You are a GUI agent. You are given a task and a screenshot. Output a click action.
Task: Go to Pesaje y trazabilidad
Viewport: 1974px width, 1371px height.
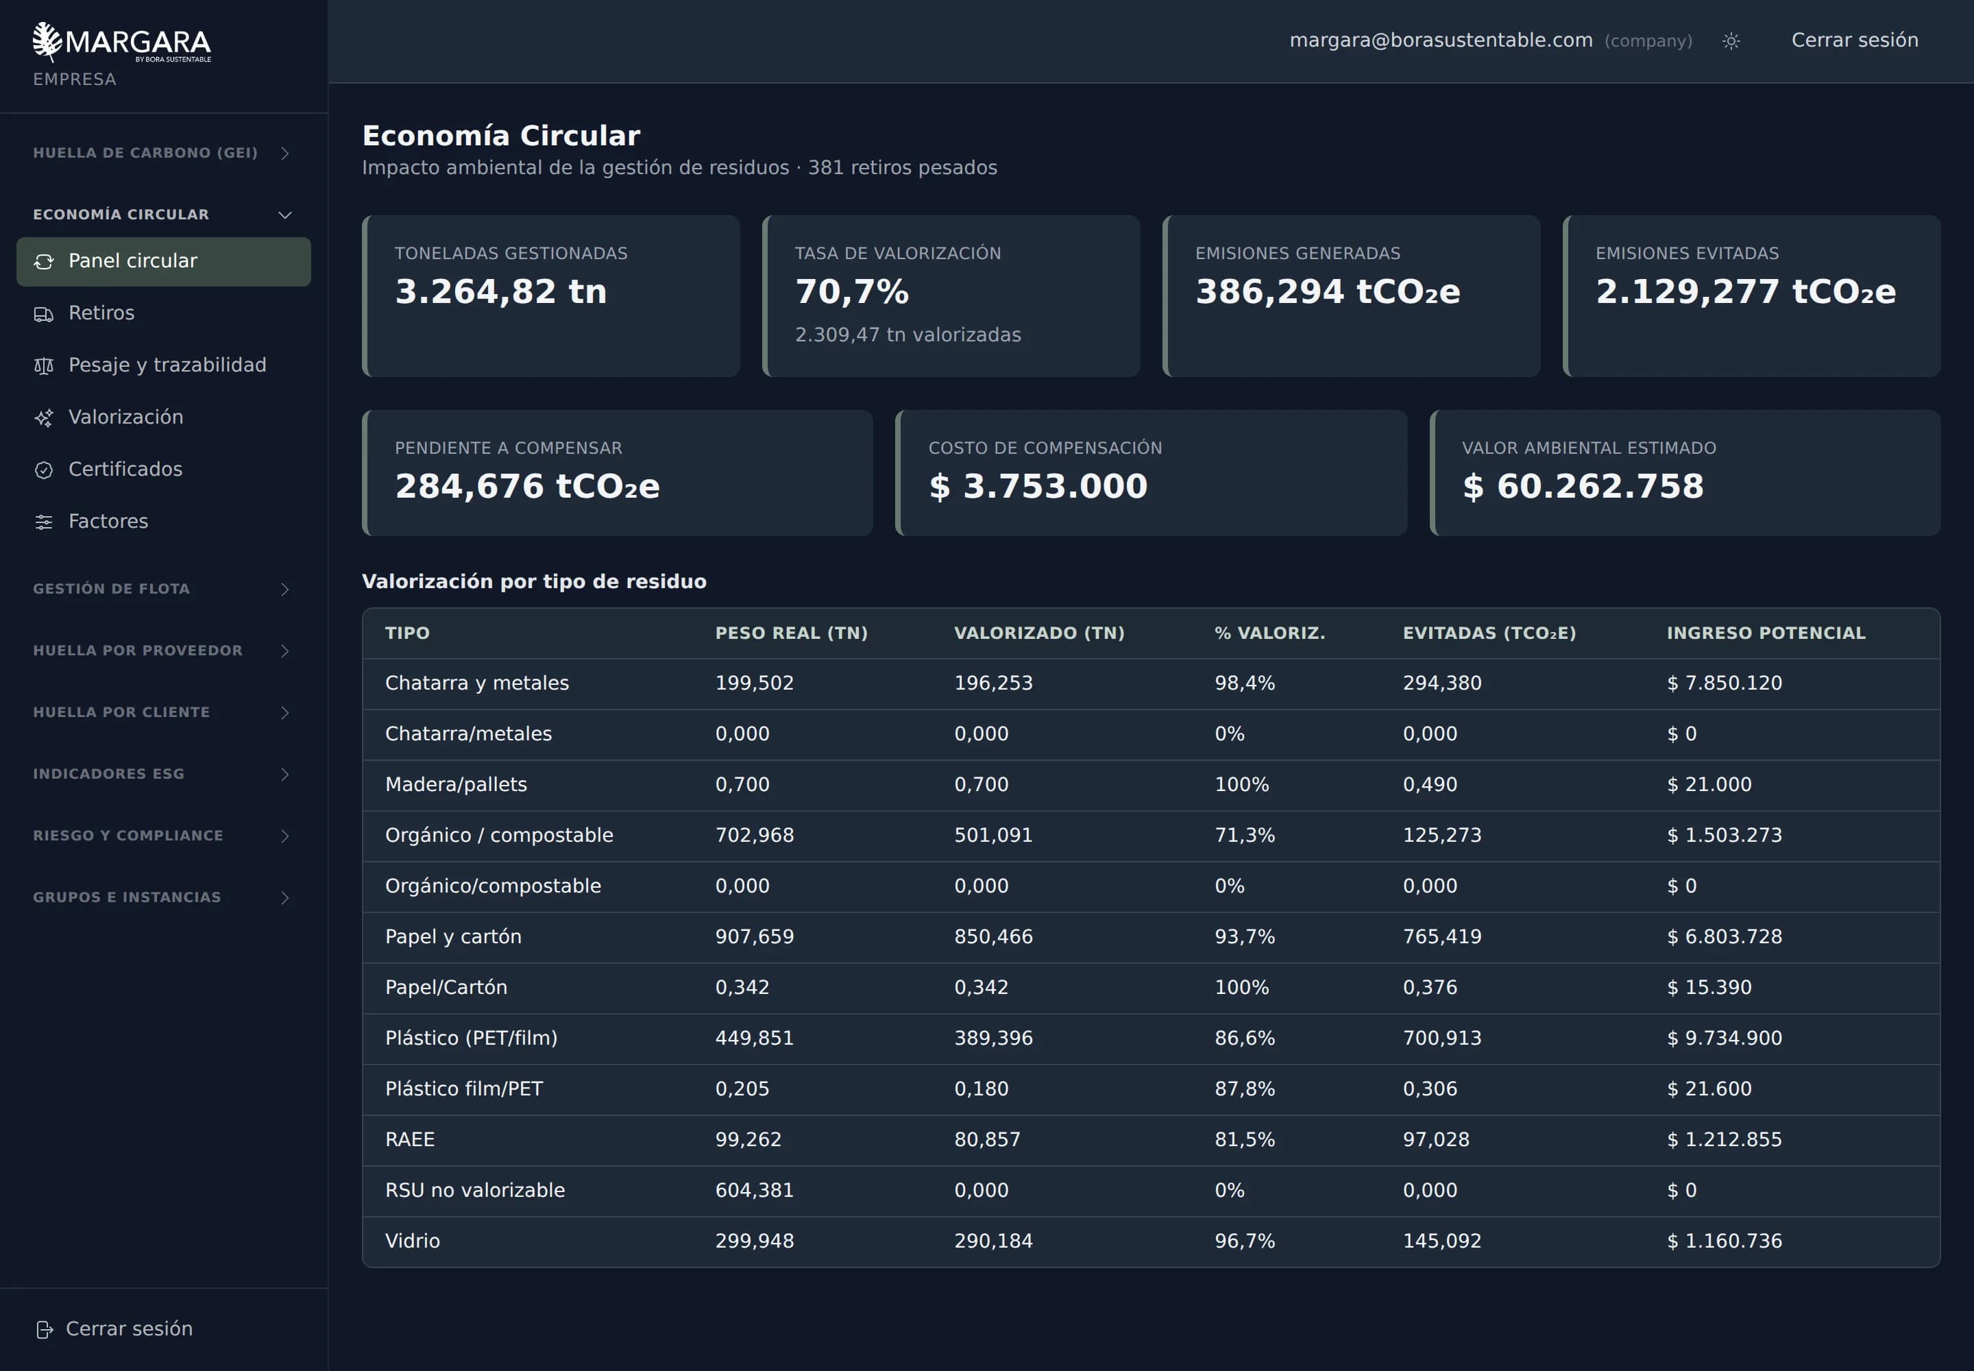pyautogui.click(x=163, y=366)
